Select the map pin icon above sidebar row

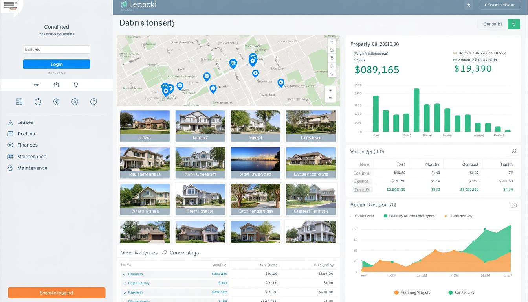75,85
